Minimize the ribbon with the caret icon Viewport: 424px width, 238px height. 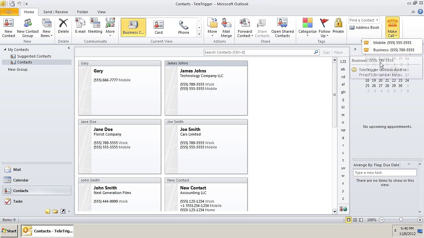[x=413, y=12]
